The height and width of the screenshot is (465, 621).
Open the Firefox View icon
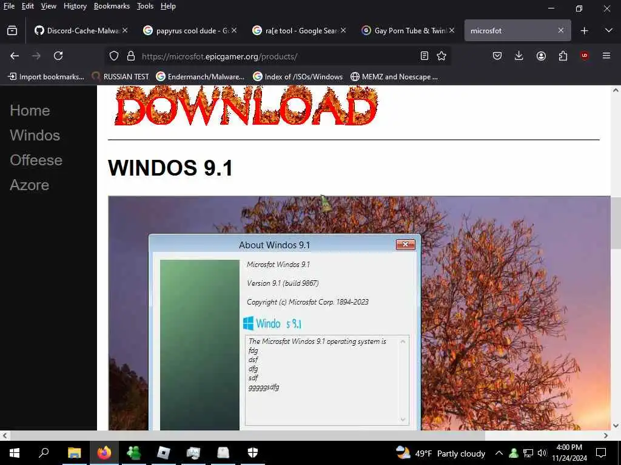tap(12, 30)
